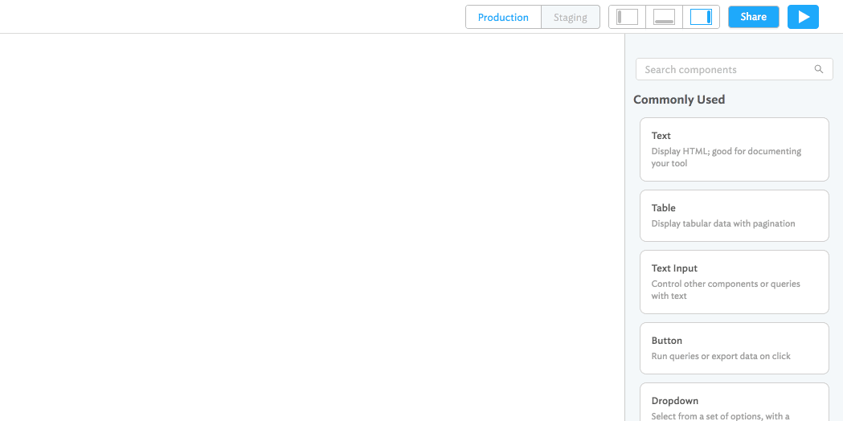Click the empty canvas area

[x=312, y=227]
